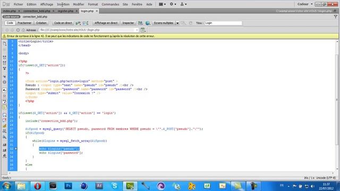Viewport: 340px width, 191px height.
Task: Click the Inspecter button
Action: click(128, 23)
